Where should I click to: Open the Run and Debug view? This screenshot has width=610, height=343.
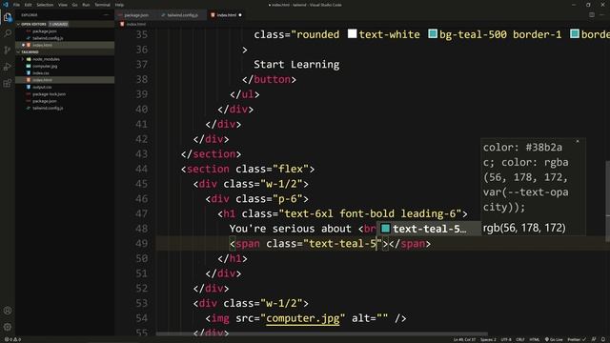point(8,67)
